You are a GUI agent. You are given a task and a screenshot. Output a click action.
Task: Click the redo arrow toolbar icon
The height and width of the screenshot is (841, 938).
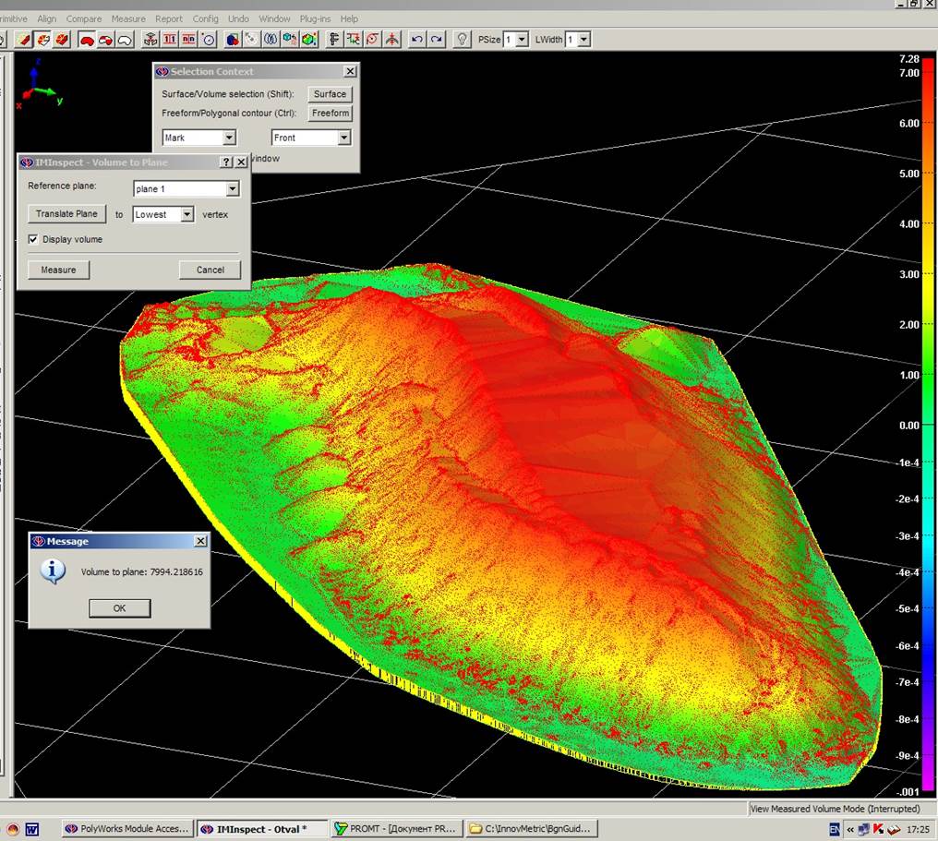pos(436,40)
